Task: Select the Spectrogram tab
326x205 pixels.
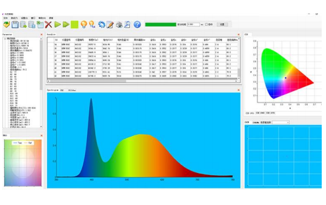Action: pos(52,90)
